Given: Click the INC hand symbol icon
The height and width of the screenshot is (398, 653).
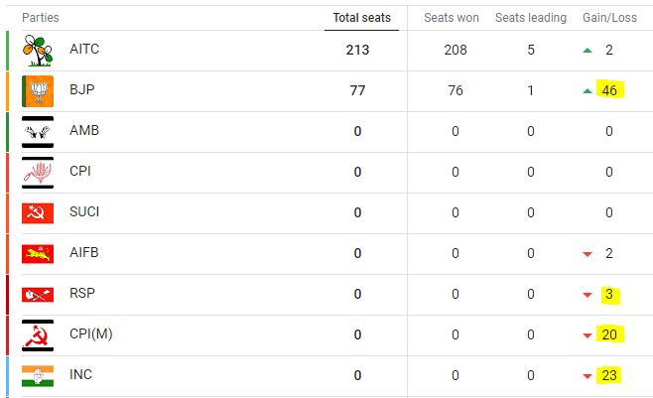Looking at the screenshot, I should tap(38, 375).
